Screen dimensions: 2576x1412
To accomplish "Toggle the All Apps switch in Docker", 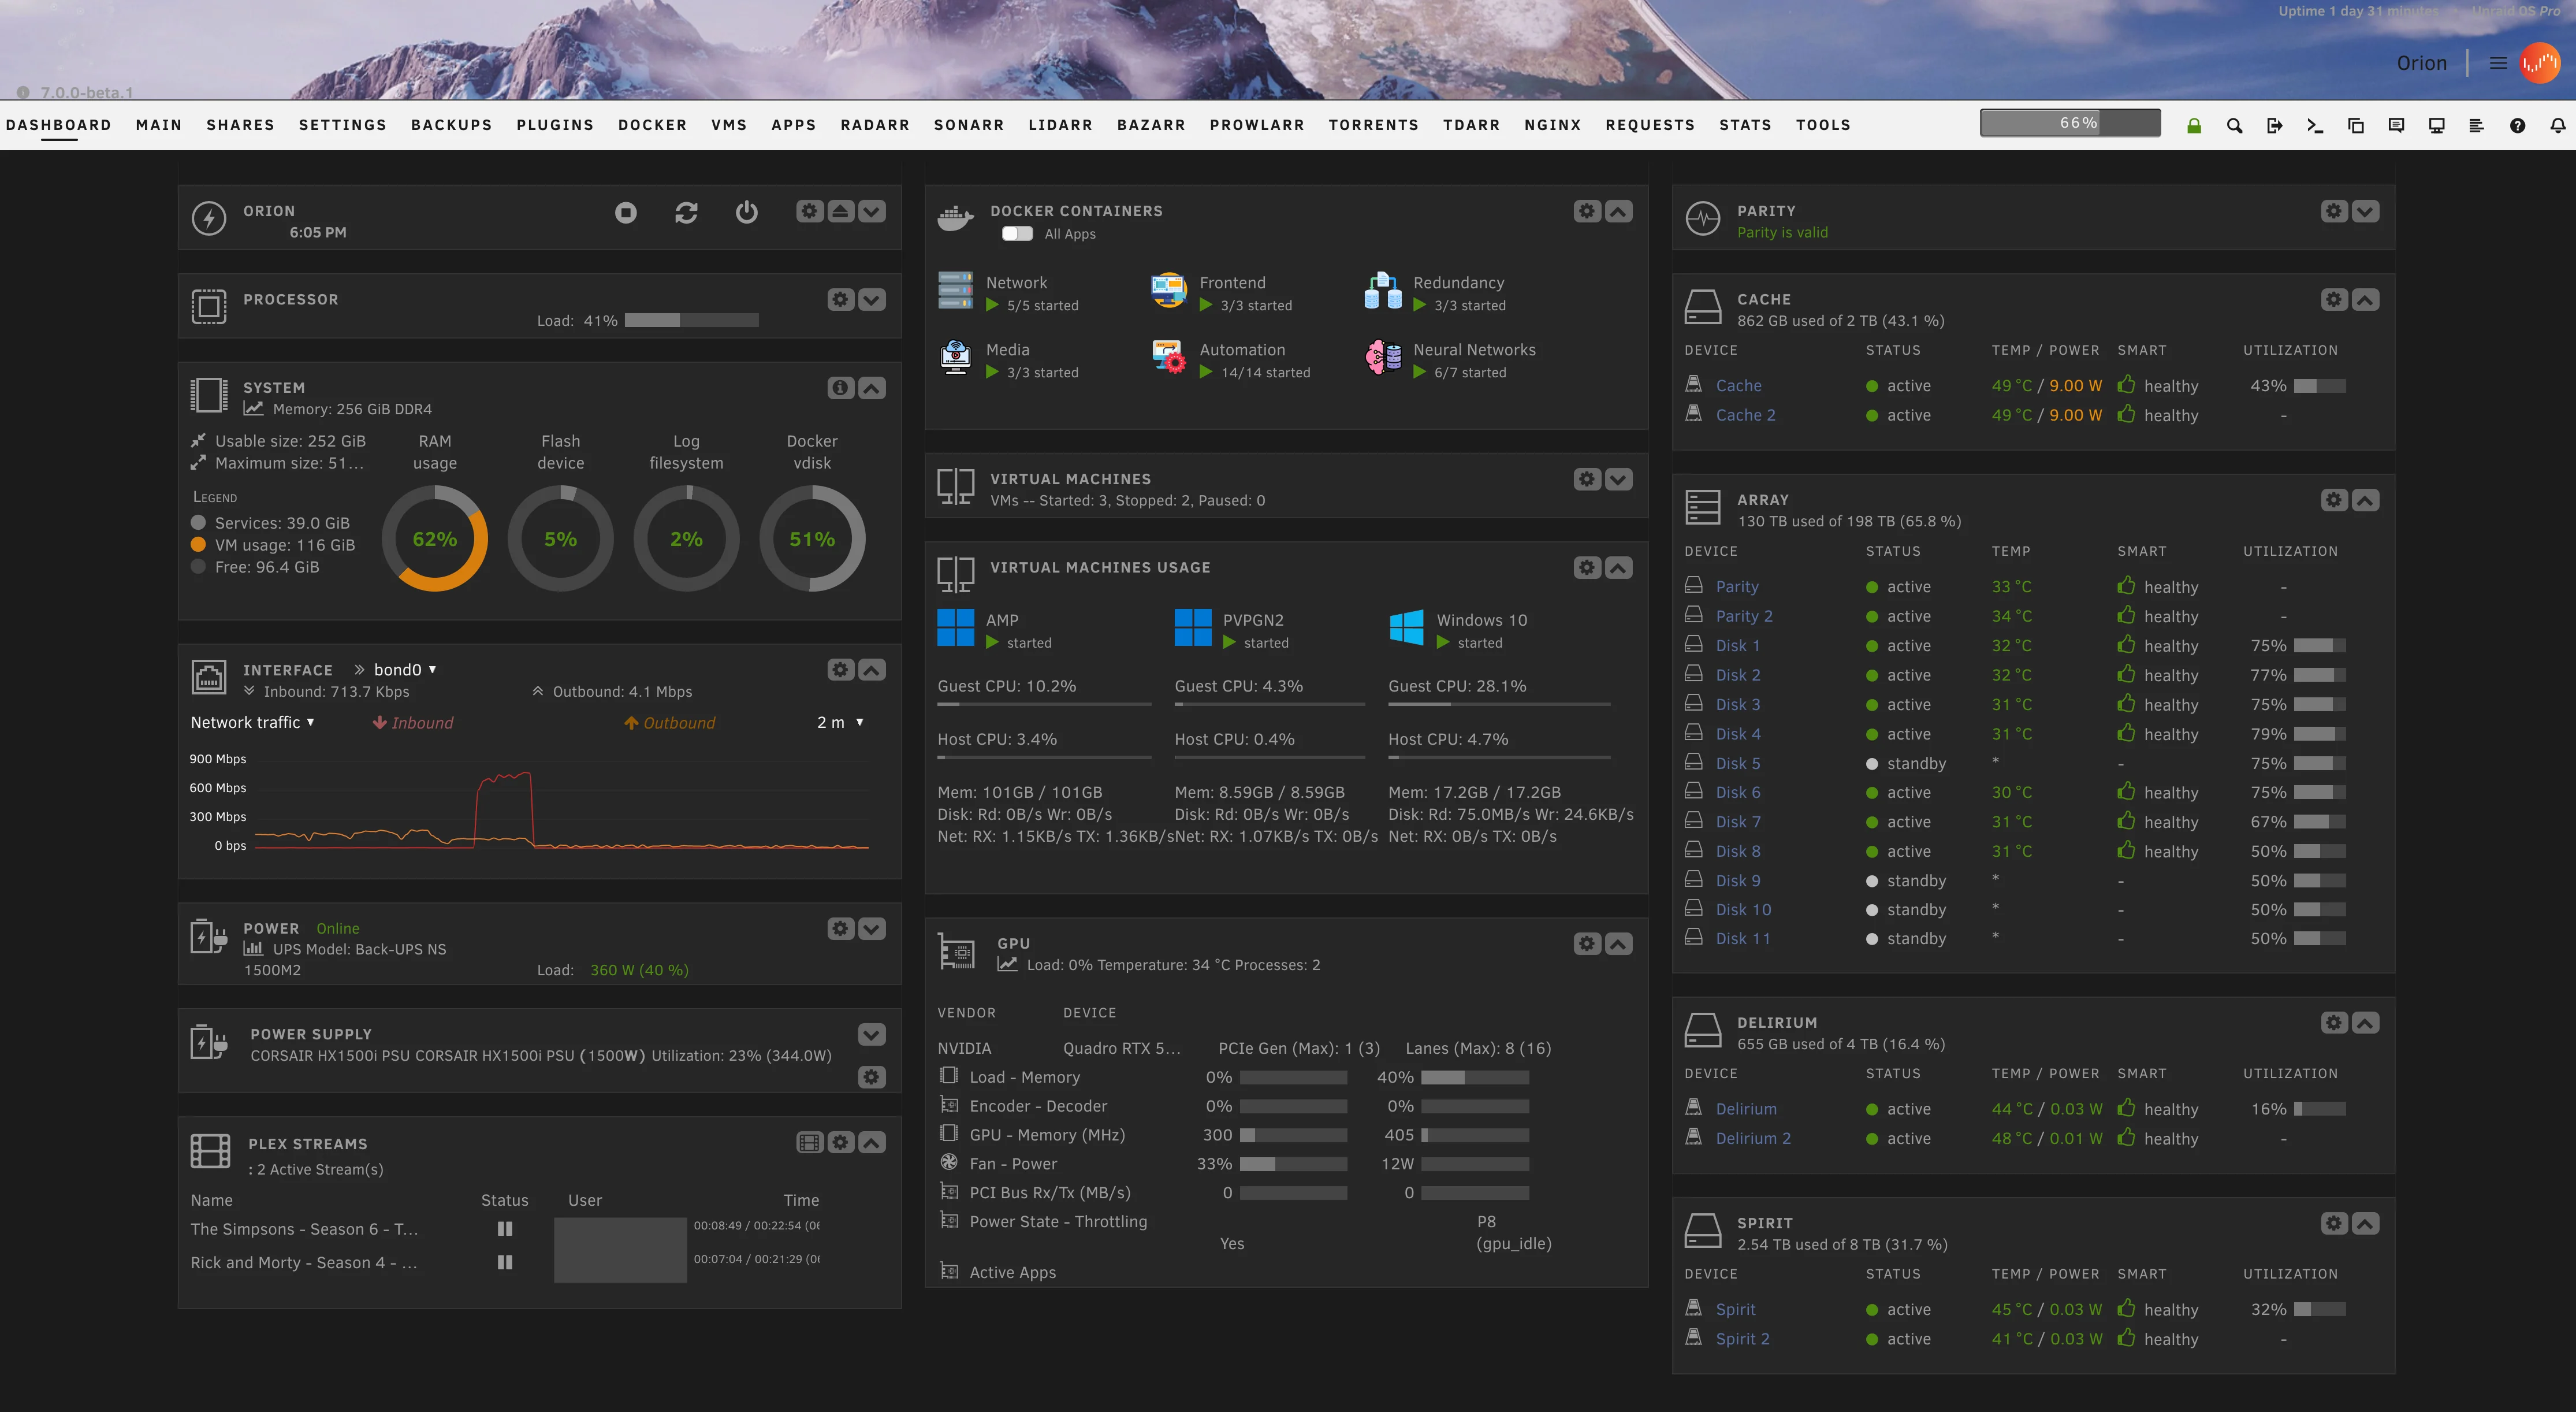I will [x=1017, y=234].
